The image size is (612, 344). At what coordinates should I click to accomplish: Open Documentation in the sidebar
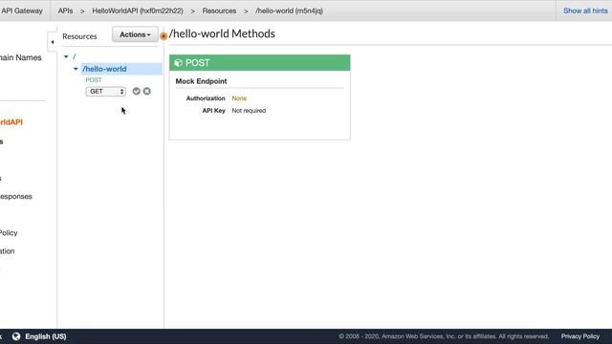8,251
